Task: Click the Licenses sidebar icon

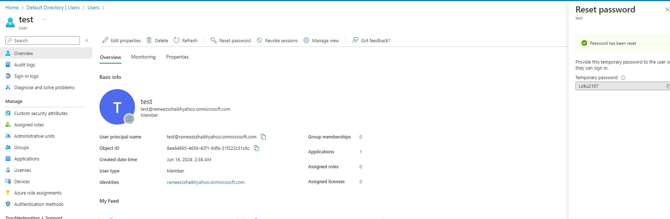Action: [8, 170]
